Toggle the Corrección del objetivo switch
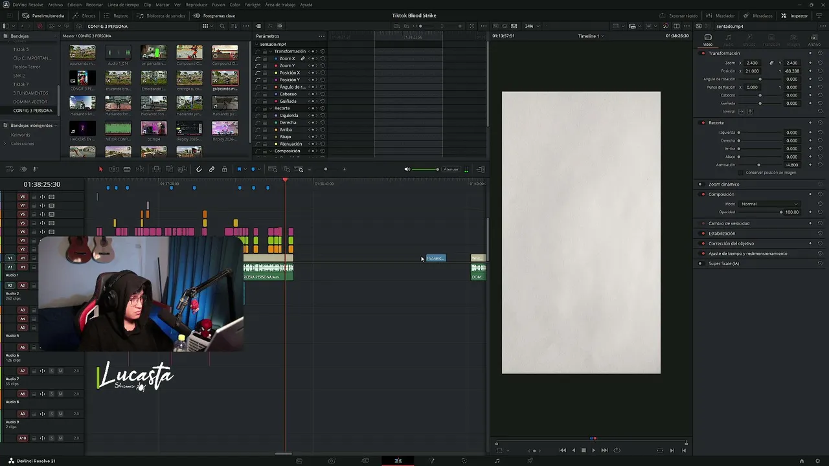The image size is (829, 466). point(703,243)
